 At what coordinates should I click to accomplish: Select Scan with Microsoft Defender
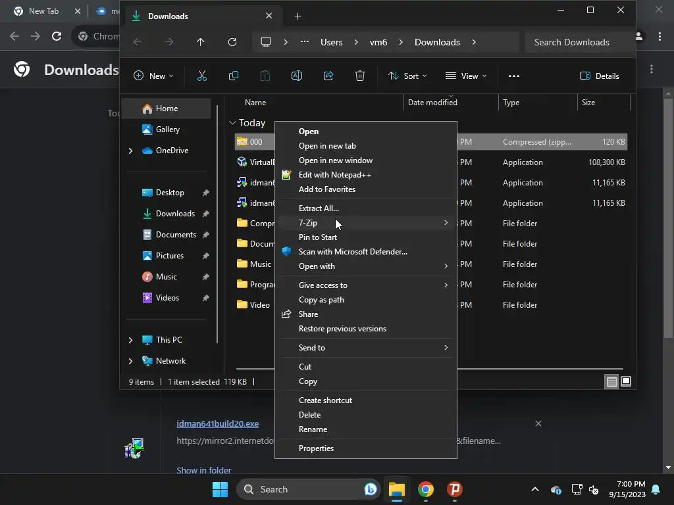click(365, 251)
